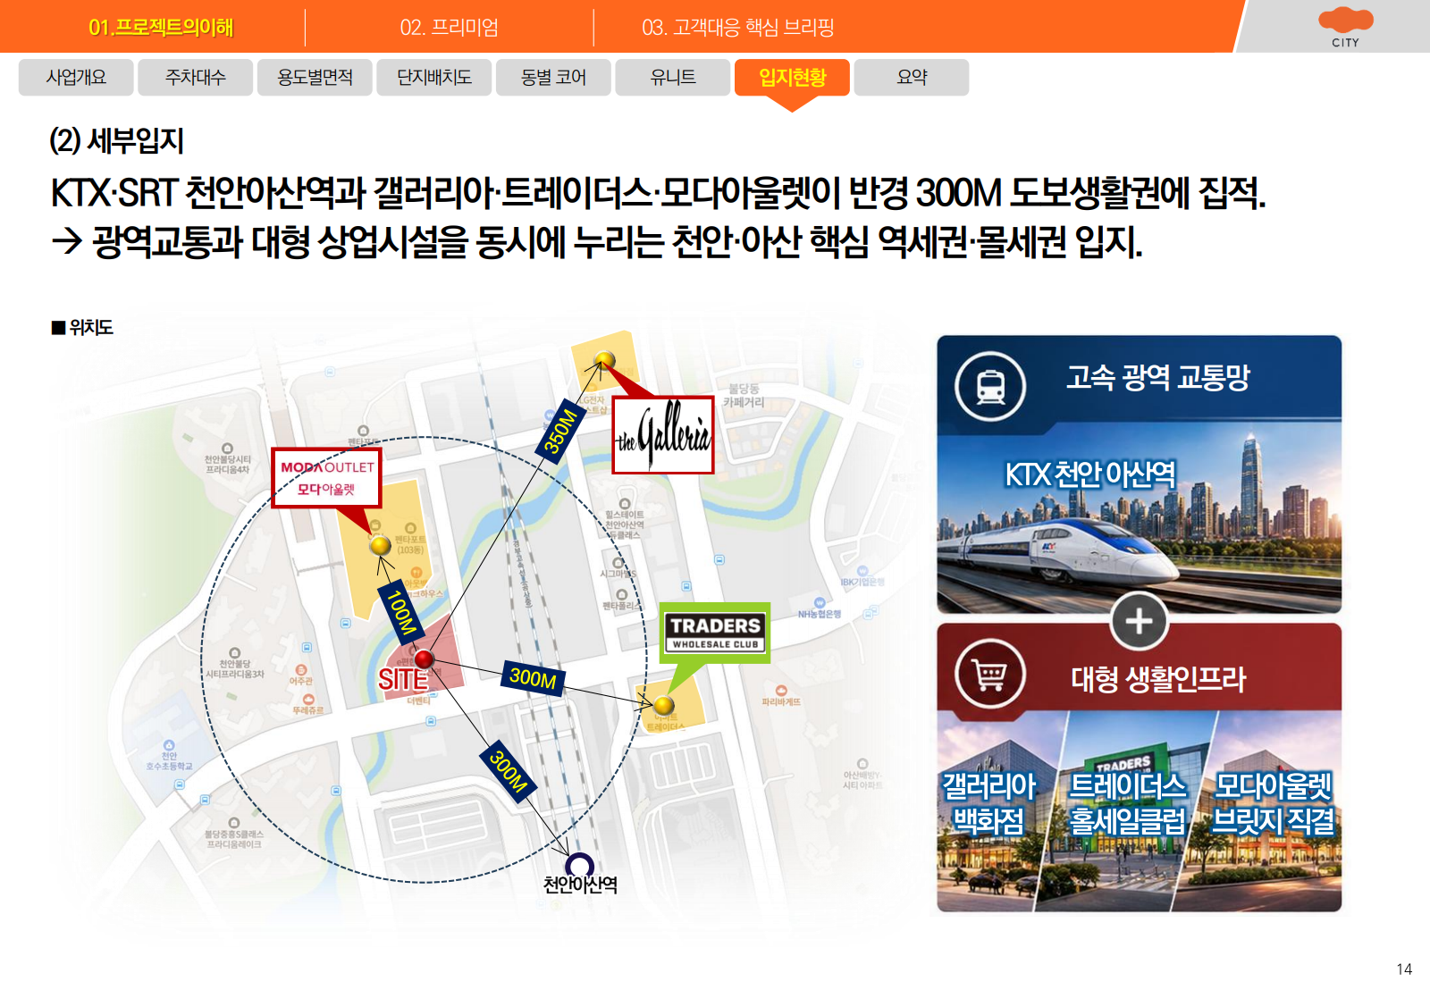Screen dimensions: 1430x990
Task: Click the 350M distance label
Action: tap(559, 432)
